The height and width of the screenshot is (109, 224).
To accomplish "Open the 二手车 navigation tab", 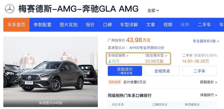I will click(x=204, y=25).
